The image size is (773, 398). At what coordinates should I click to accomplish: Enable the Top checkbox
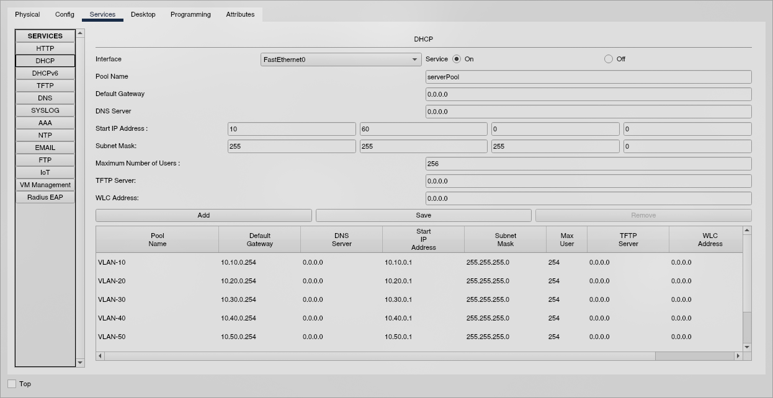pyautogui.click(x=12, y=384)
